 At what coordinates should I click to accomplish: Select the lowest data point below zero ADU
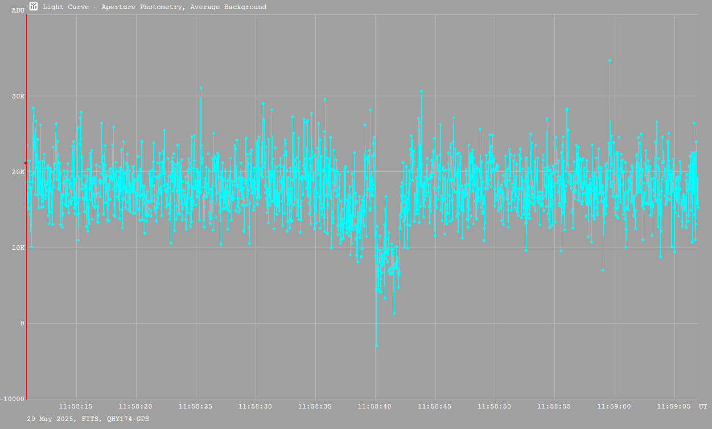coord(376,345)
